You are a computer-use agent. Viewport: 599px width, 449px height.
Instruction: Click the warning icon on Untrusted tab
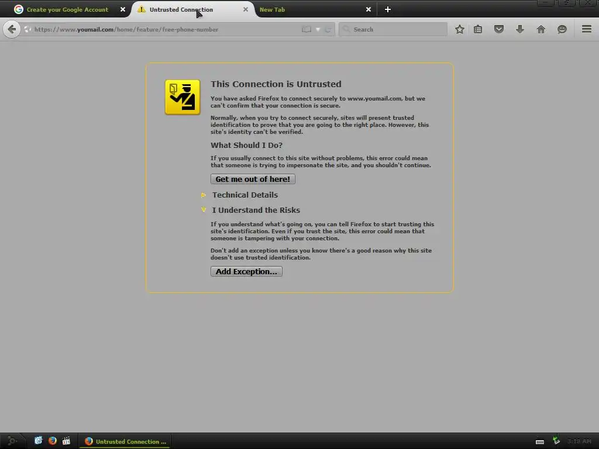pyautogui.click(x=142, y=9)
